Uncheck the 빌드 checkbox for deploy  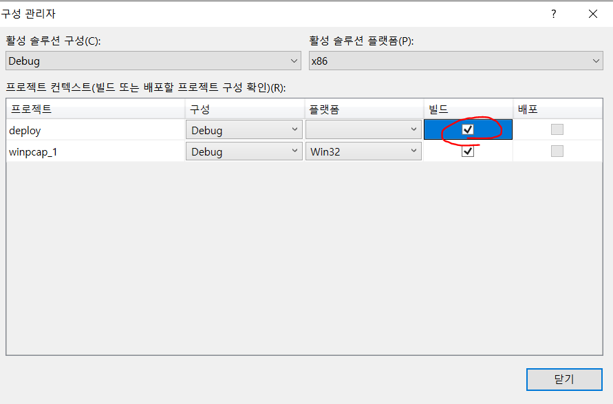tap(468, 129)
